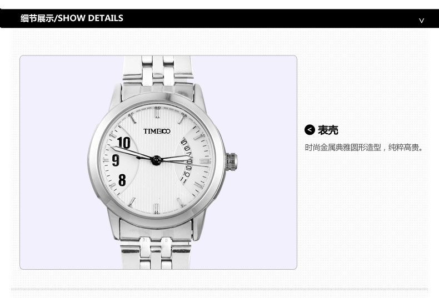The width and height of the screenshot is (439, 298).
Task: Click the description 时尚金属典雅圆形造型,纯粹高贵。
Action: click(364, 147)
